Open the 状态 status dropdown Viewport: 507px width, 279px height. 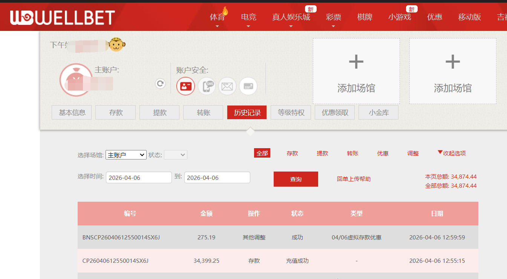click(176, 155)
